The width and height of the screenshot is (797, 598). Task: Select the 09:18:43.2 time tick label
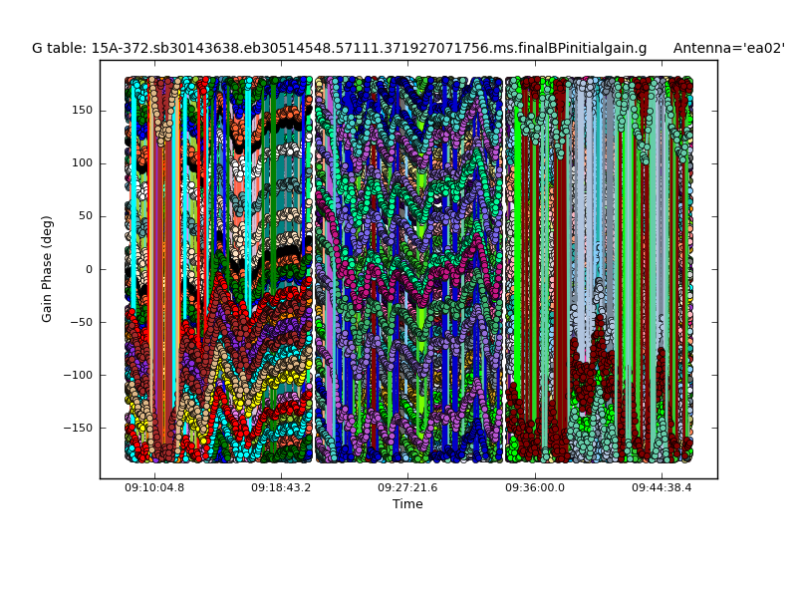281,488
